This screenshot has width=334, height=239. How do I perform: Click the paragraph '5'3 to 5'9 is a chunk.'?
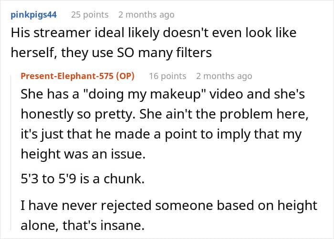[x=83, y=179]
